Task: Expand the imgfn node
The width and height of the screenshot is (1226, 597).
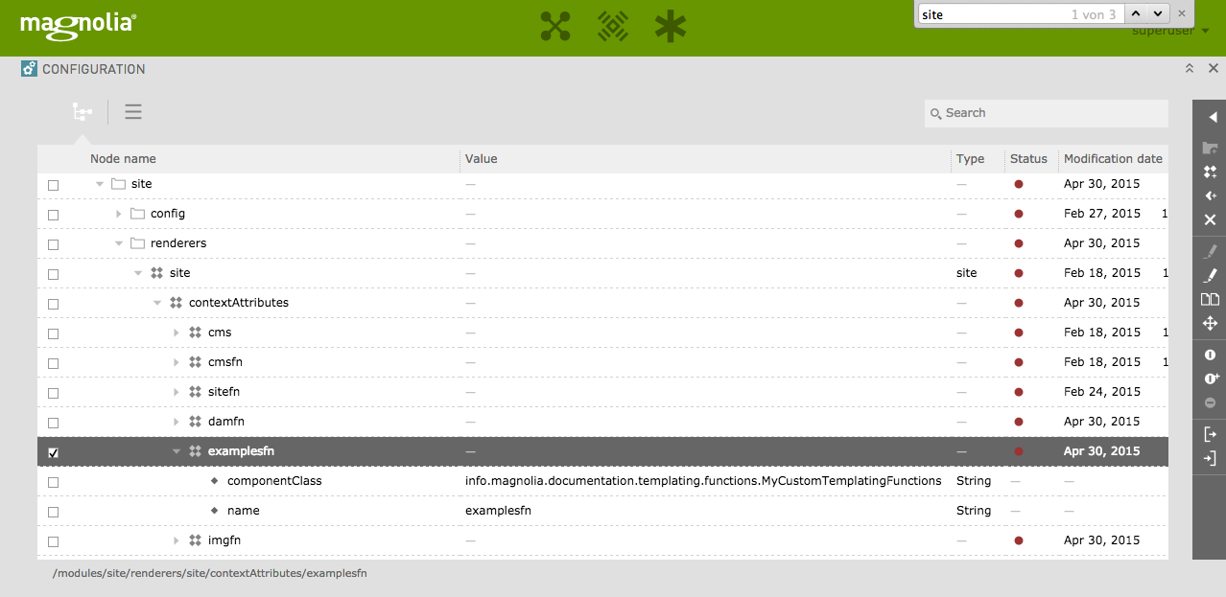Action: coord(177,540)
